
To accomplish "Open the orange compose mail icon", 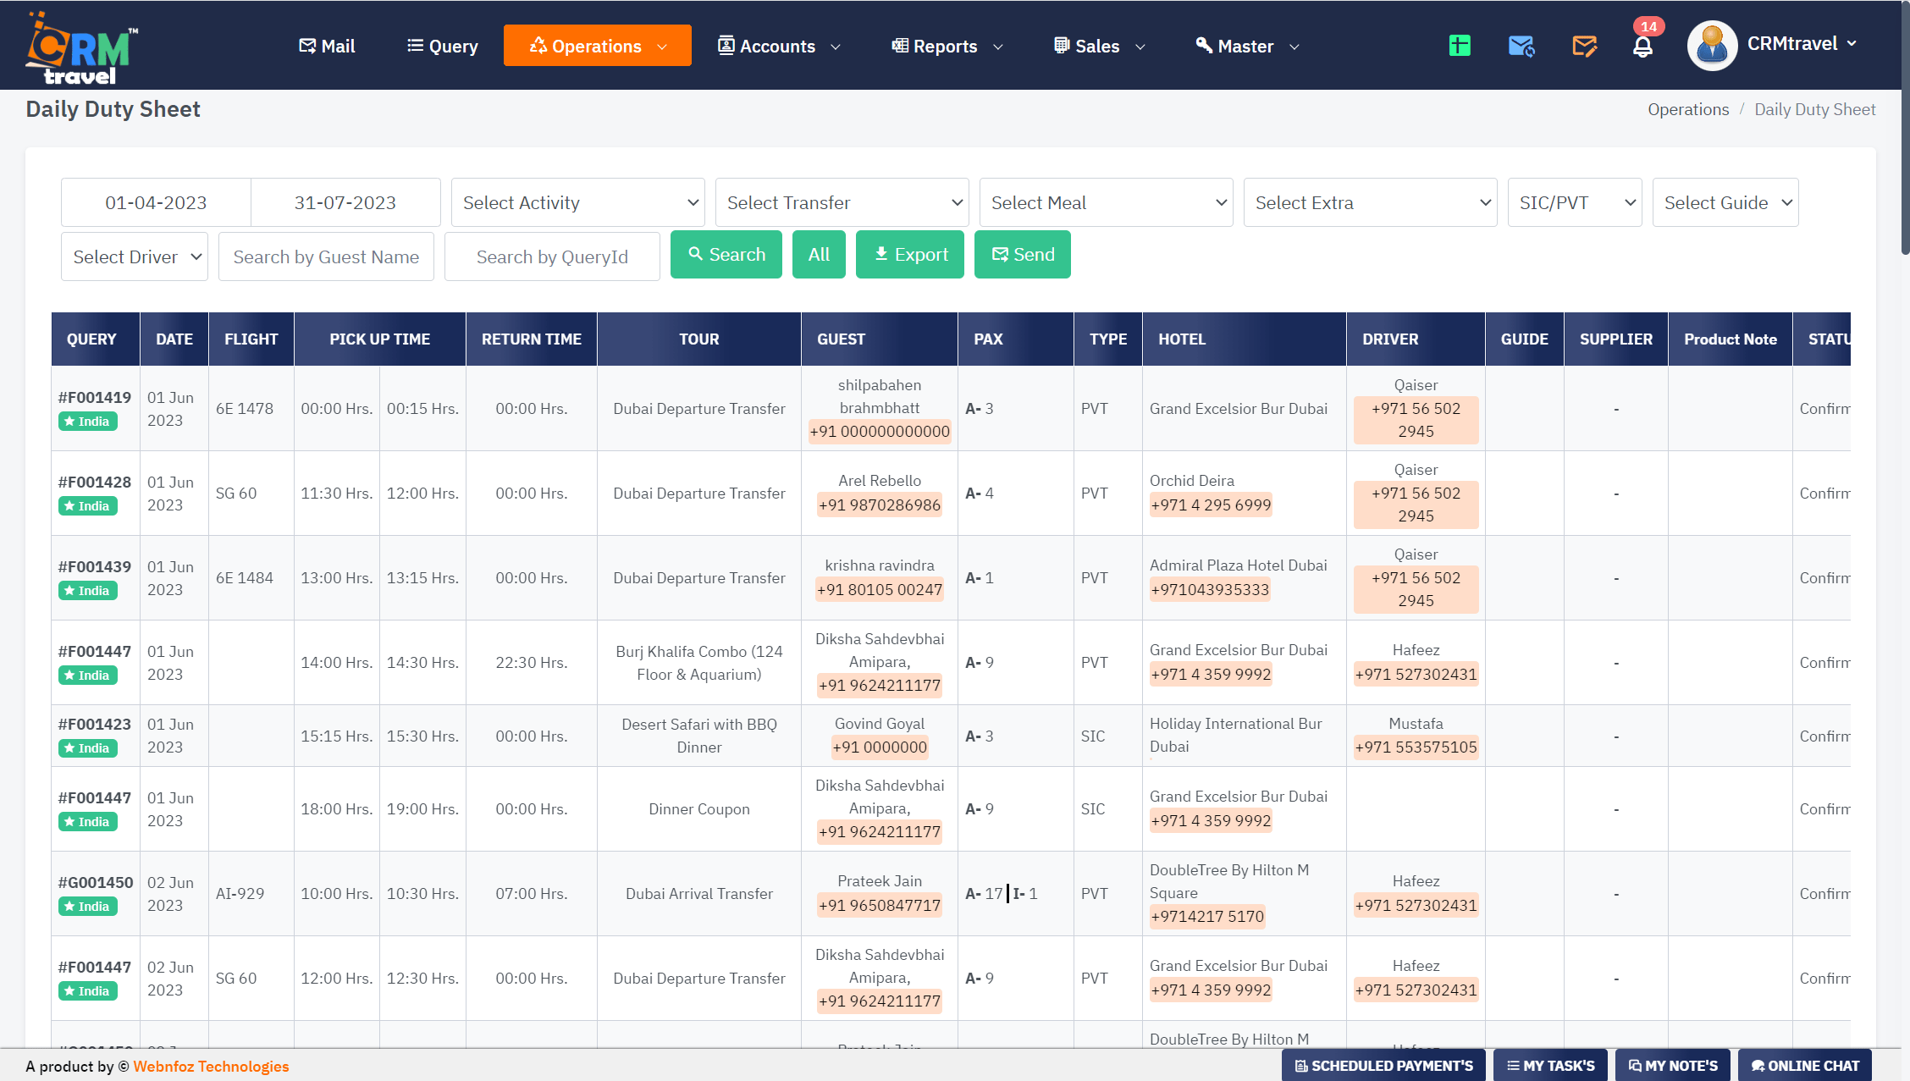I will click(1584, 46).
